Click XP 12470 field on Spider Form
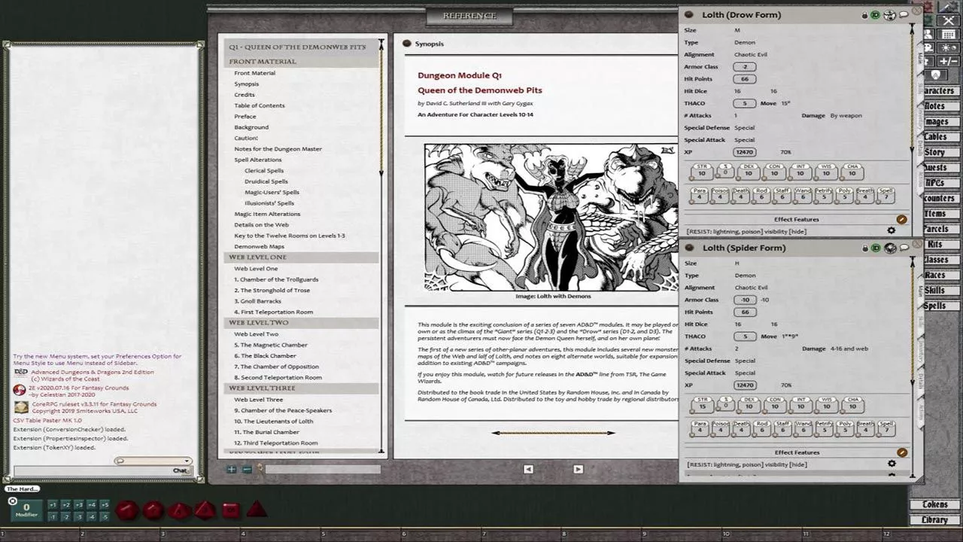963x542 pixels. click(x=745, y=385)
